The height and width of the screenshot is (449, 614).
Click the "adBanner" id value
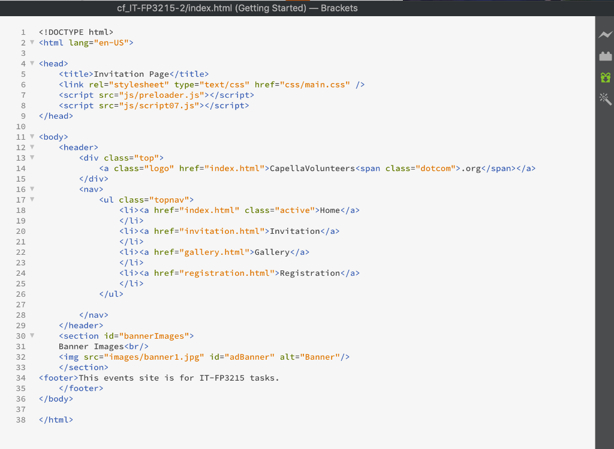(x=249, y=357)
